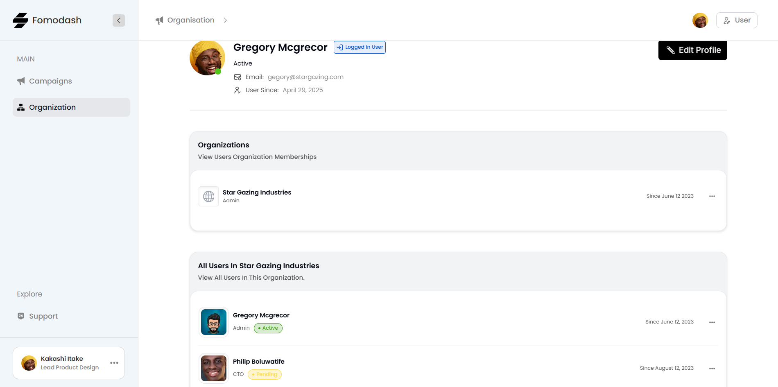Click the Star Gazing Industries globe icon
Image resolution: width=778 pixels, height=387 pixels.
point(209,197)
